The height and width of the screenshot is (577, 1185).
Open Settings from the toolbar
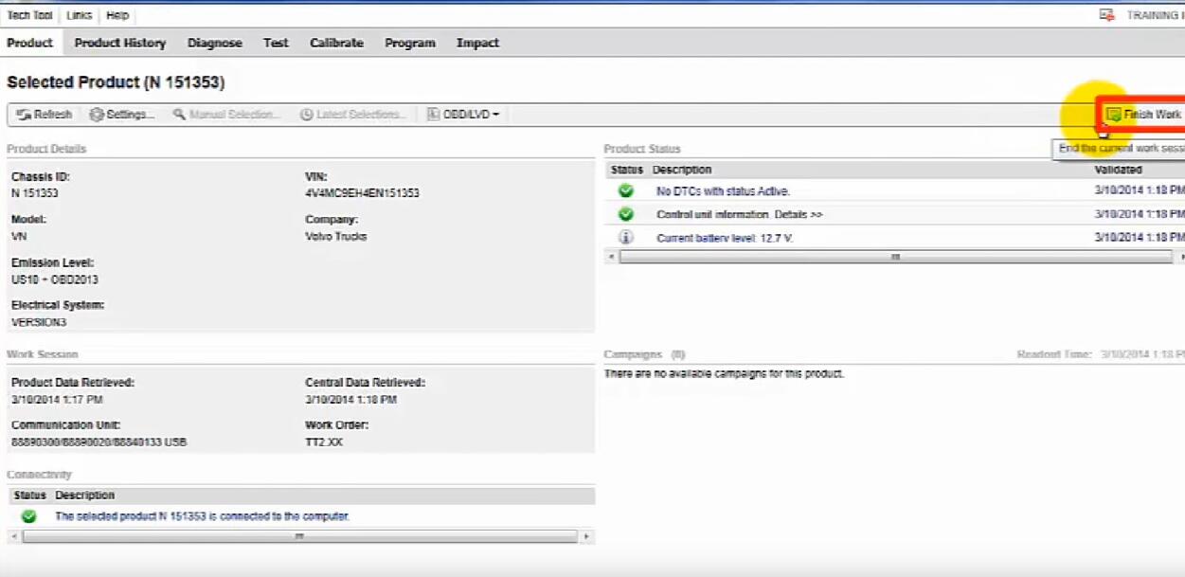[x=123, y=115]
